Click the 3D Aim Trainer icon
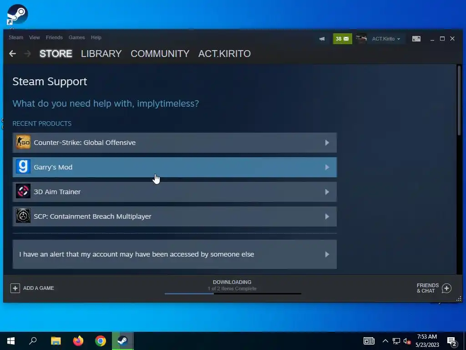Screen dimensions: 466x350 23,192
